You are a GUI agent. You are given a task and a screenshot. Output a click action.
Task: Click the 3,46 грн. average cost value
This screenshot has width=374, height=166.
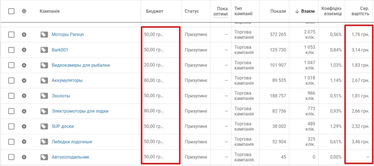360,142
